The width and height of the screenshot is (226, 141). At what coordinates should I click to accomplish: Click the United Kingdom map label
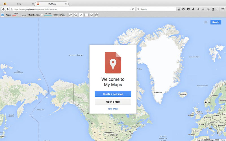(x=199, y=113)
